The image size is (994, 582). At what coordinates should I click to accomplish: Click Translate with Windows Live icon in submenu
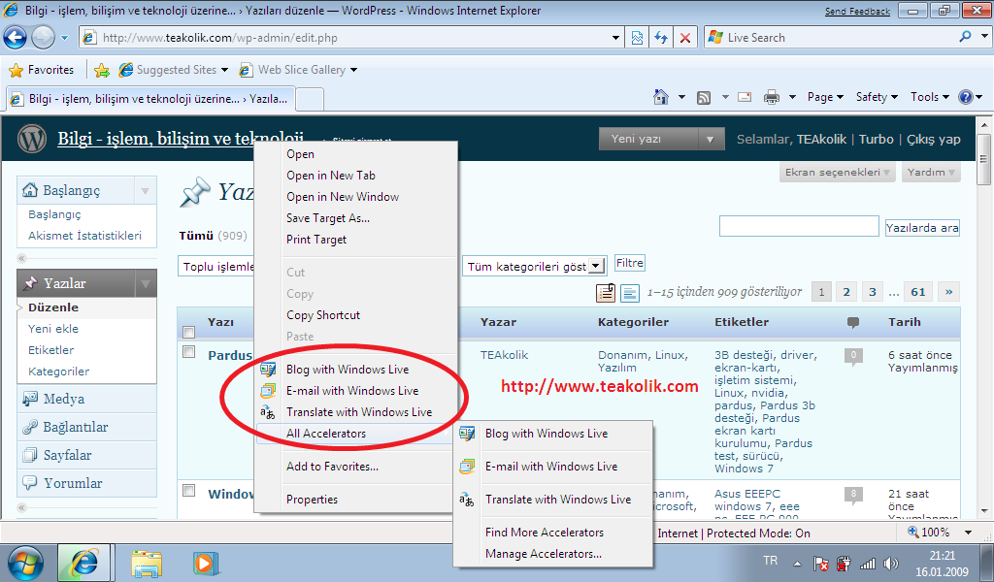(467, 500)
